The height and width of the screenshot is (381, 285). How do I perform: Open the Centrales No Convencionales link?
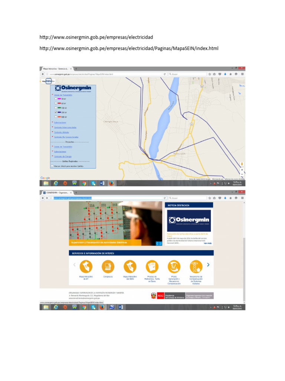click(x=66, y=137)
